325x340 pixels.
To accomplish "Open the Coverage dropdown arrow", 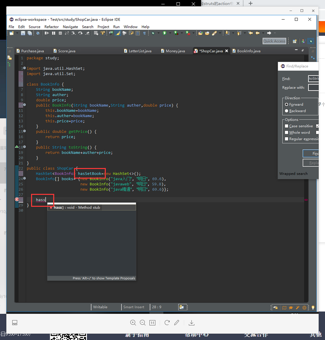I will click(x=182, y=33).
